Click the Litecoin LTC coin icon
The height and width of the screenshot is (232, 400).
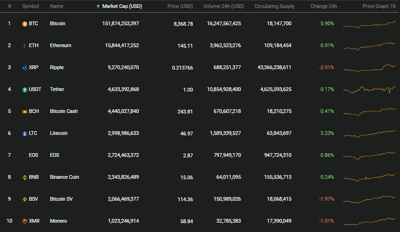pyautogui.click(x=25, y=134)
